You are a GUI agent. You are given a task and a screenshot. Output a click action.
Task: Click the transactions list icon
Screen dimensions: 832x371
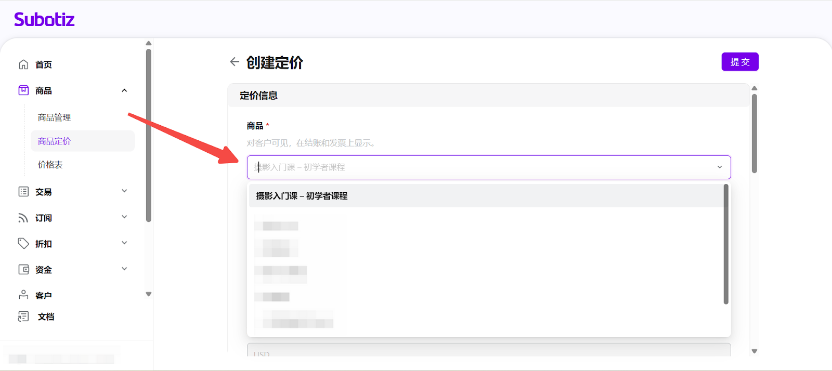click(23, 192)
